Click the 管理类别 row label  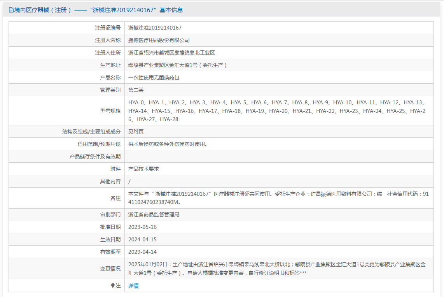tap(110, 90)
